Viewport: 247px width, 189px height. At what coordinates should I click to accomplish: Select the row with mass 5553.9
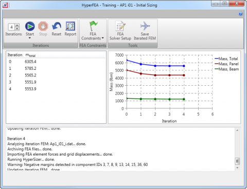[x=56, y=89]
